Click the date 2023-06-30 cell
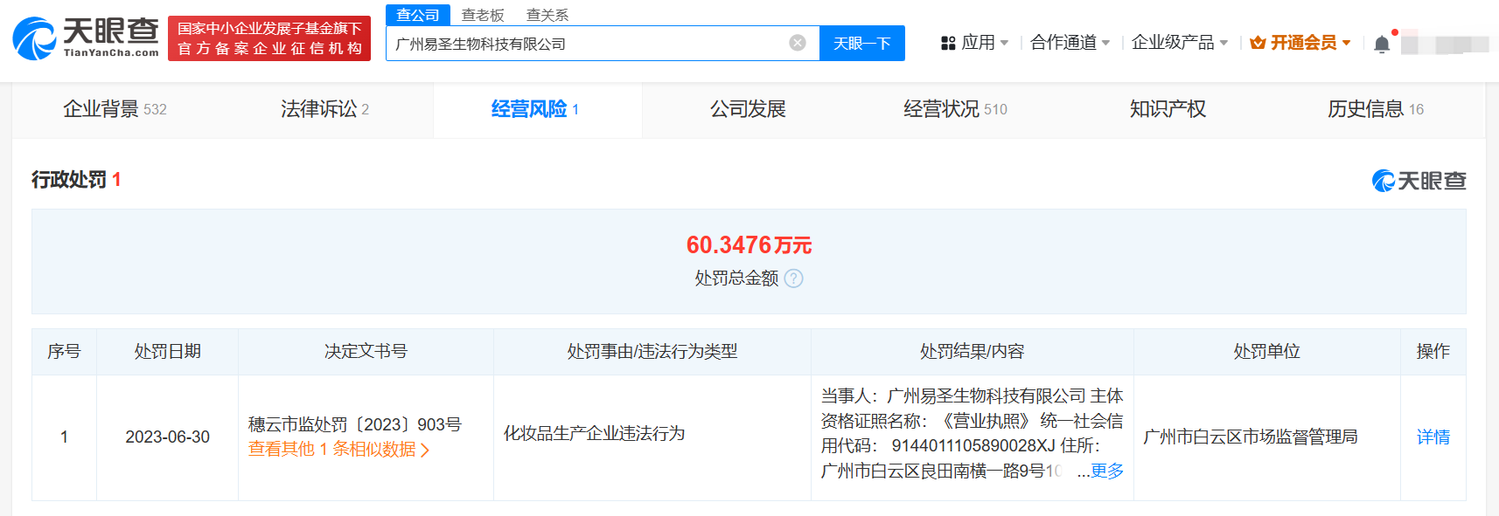Viewport: 1499px width, 516px height. (167, 437)
